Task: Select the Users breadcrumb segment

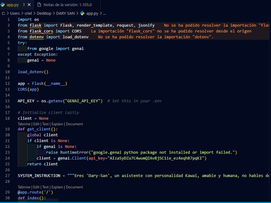Action: pos(15,13)
